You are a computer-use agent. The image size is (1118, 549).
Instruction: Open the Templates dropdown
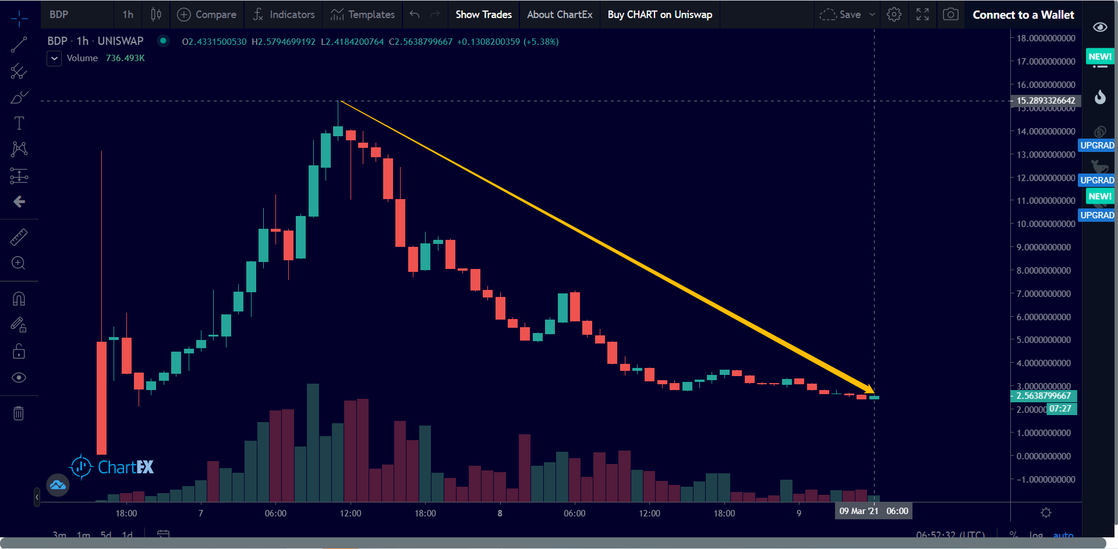(363, 15)
